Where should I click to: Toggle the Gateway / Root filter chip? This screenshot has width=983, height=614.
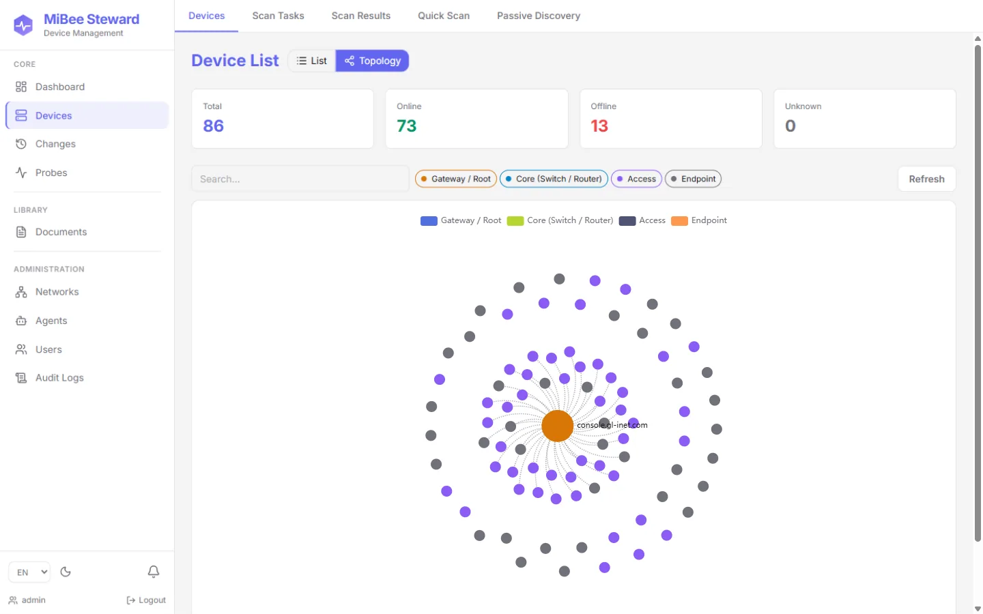pos(456,179)
